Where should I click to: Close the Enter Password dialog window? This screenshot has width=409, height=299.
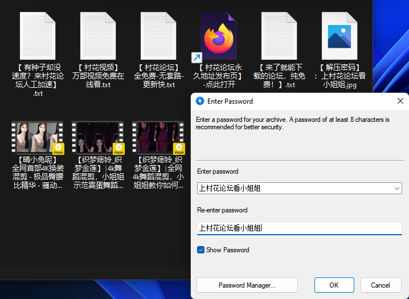[x=400, y=101]
